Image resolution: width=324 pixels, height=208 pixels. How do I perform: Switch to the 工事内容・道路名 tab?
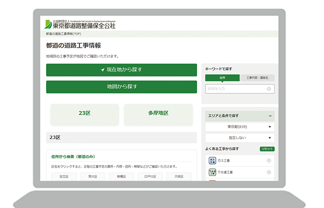pyautogui.click(x=257, y=78)
